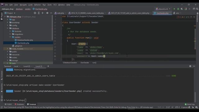
Task: Select Local terminal tab
Action: [16, 66]
